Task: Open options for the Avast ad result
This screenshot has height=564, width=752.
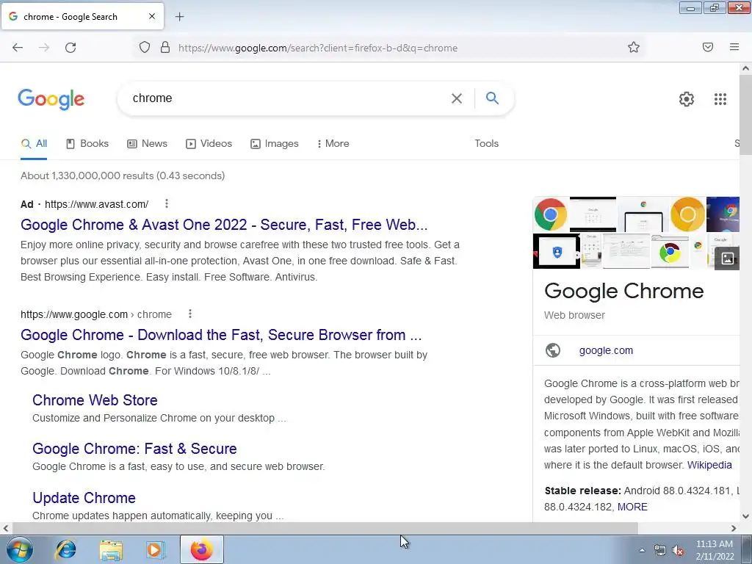Action: (167, 204)
